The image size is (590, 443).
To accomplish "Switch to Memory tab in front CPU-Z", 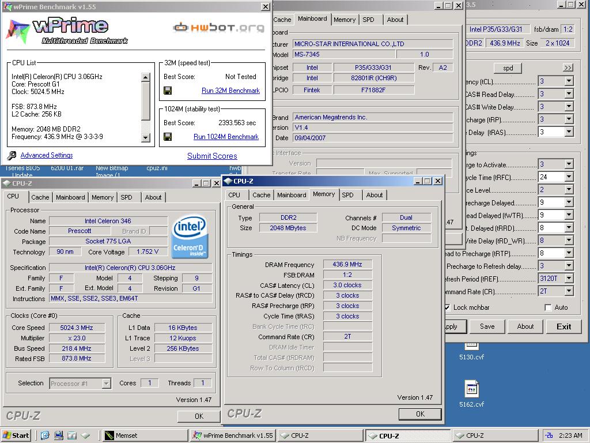I will tap(324, 194).
